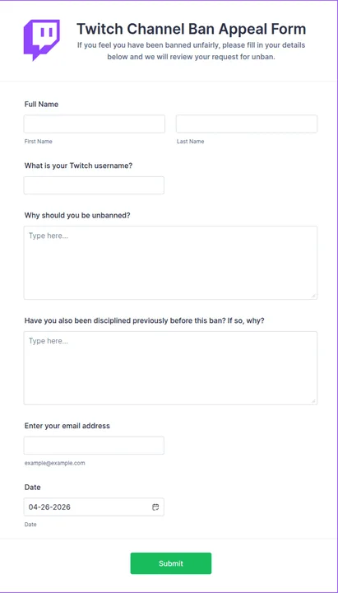Click the 'Why should you be unbanned?' label

point(77,215)
